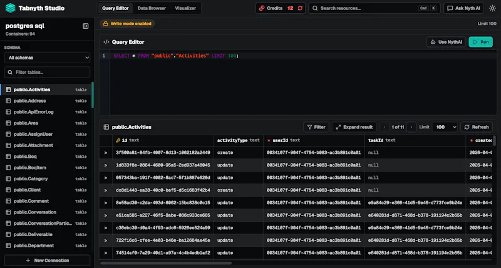This screenshot has width=501, height=268.
Task: Go to previous results page arrow
Action: [385, 127]
